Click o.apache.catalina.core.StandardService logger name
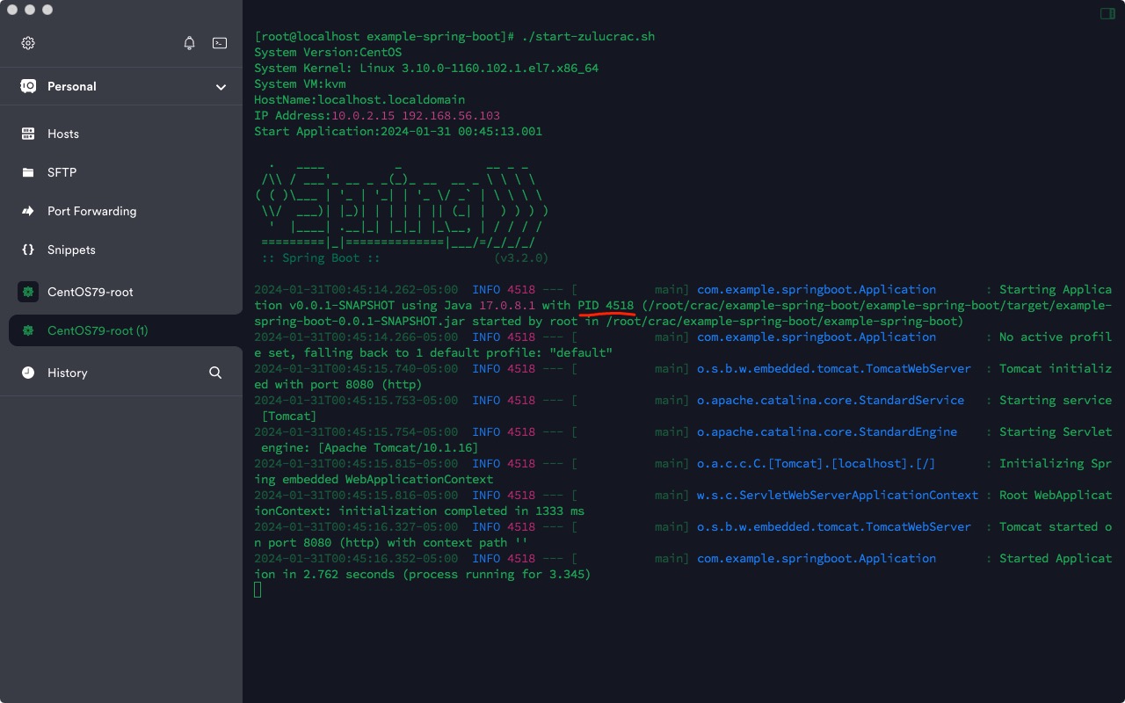 [831, 401]
